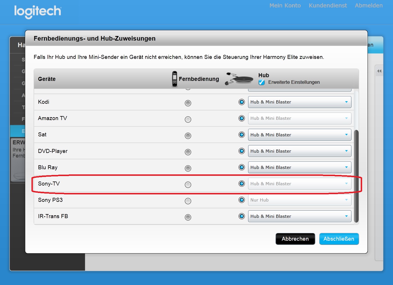The height and width of the screenshot is (285, 393).
Task: Click Abschließen to finish
Action: coord(339,239)
